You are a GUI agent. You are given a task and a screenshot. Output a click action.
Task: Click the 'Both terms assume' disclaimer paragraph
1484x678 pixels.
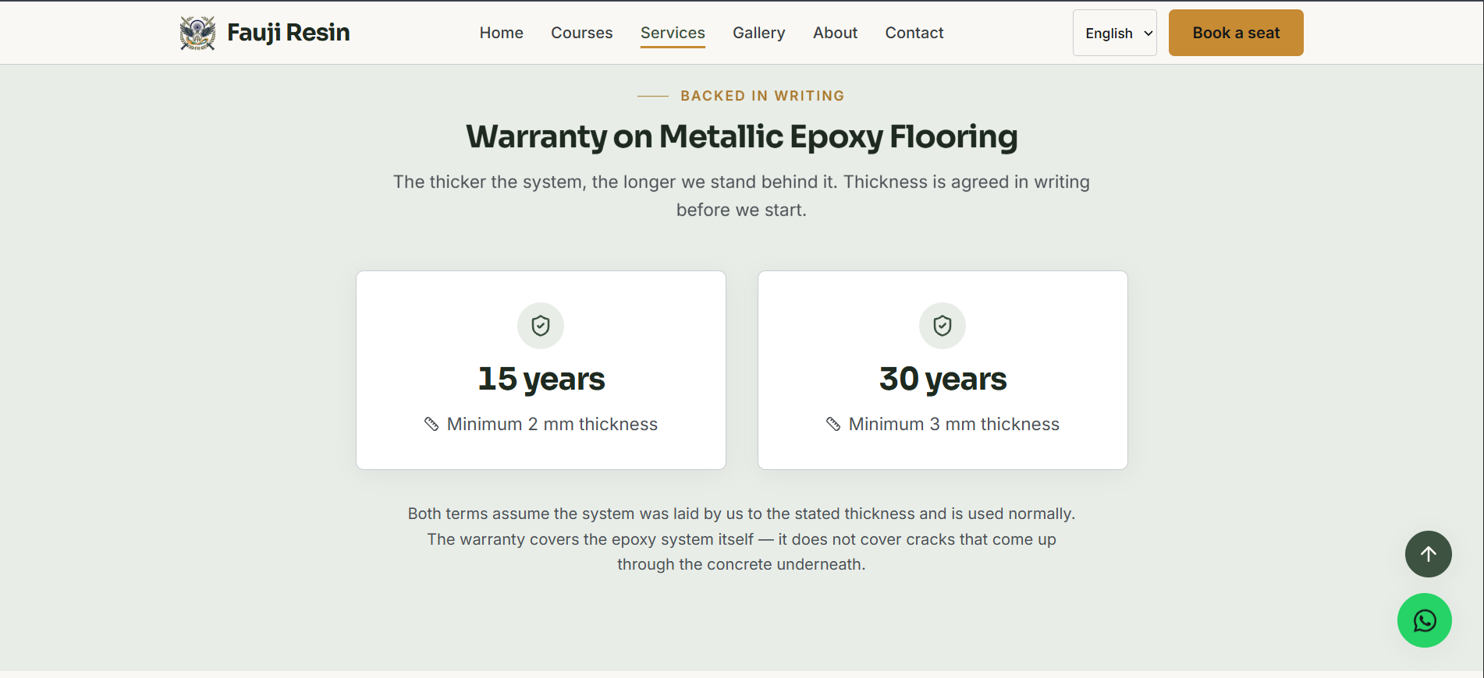point(742,539)
